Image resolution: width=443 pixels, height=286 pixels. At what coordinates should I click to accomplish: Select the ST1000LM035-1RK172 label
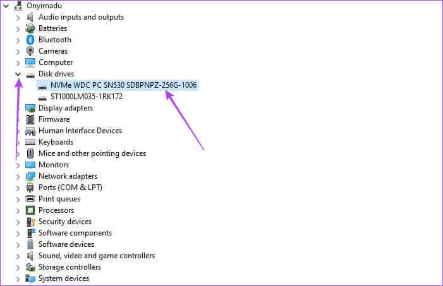tap(87, 97)
